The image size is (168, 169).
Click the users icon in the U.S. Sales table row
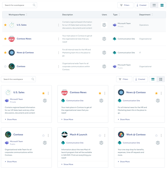[x=104, y=25]
